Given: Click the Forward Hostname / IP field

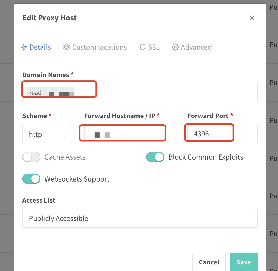Looking at the screenshot, I should (x=129, y=133).
